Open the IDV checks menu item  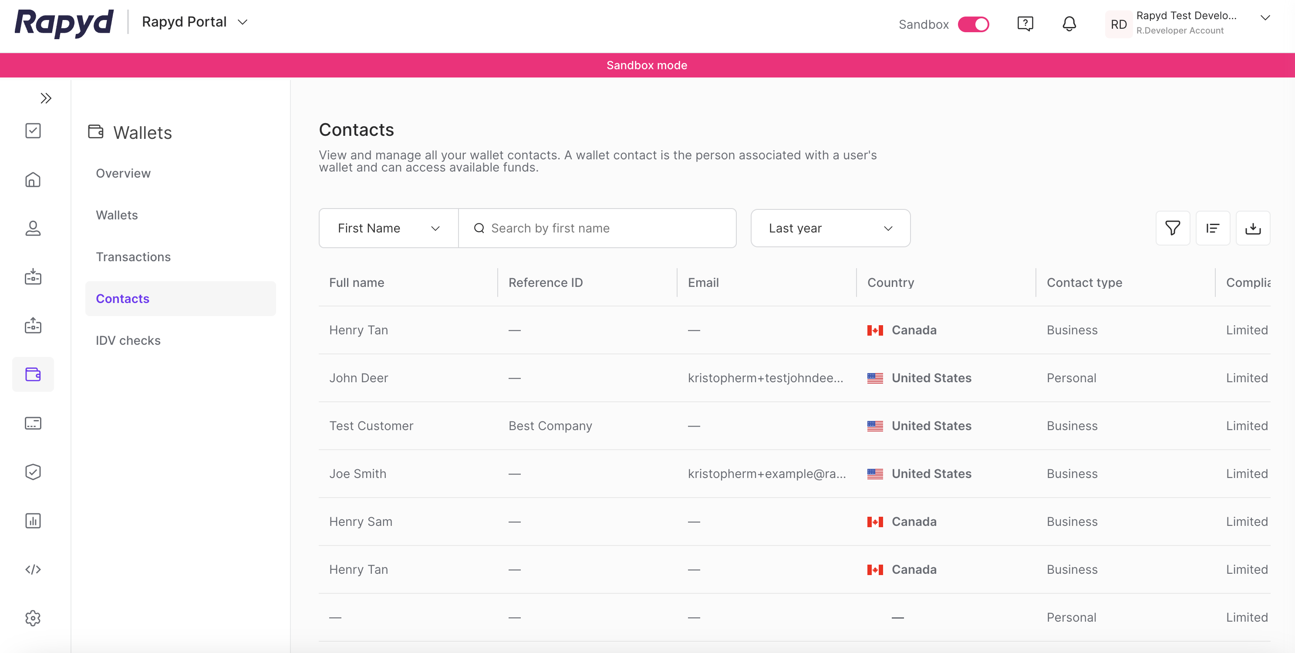pos(128,340)
